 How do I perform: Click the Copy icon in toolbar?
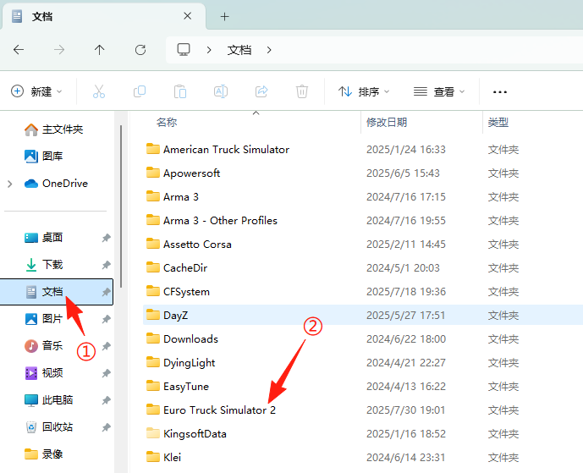click(x=140, y=91)
